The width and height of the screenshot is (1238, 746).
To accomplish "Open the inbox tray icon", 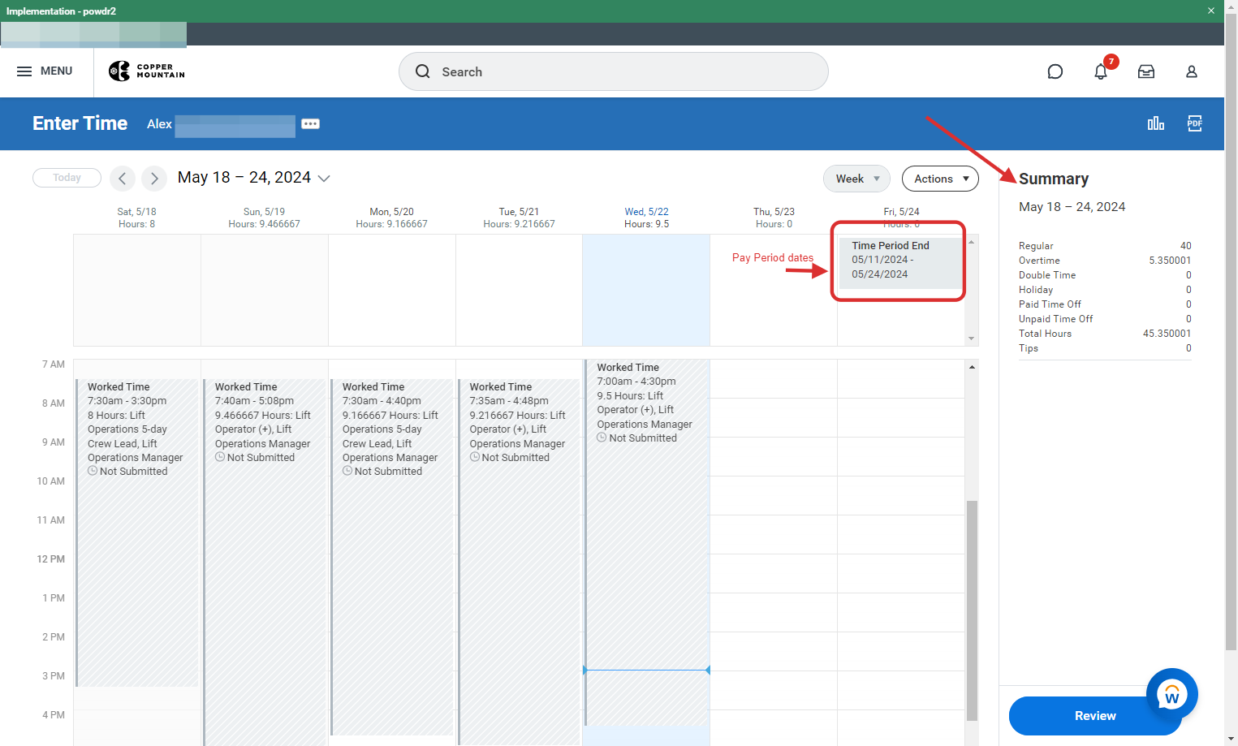I will (x=1146, y=71).
